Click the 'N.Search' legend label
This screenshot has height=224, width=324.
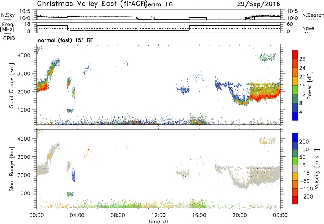(313, 15)
